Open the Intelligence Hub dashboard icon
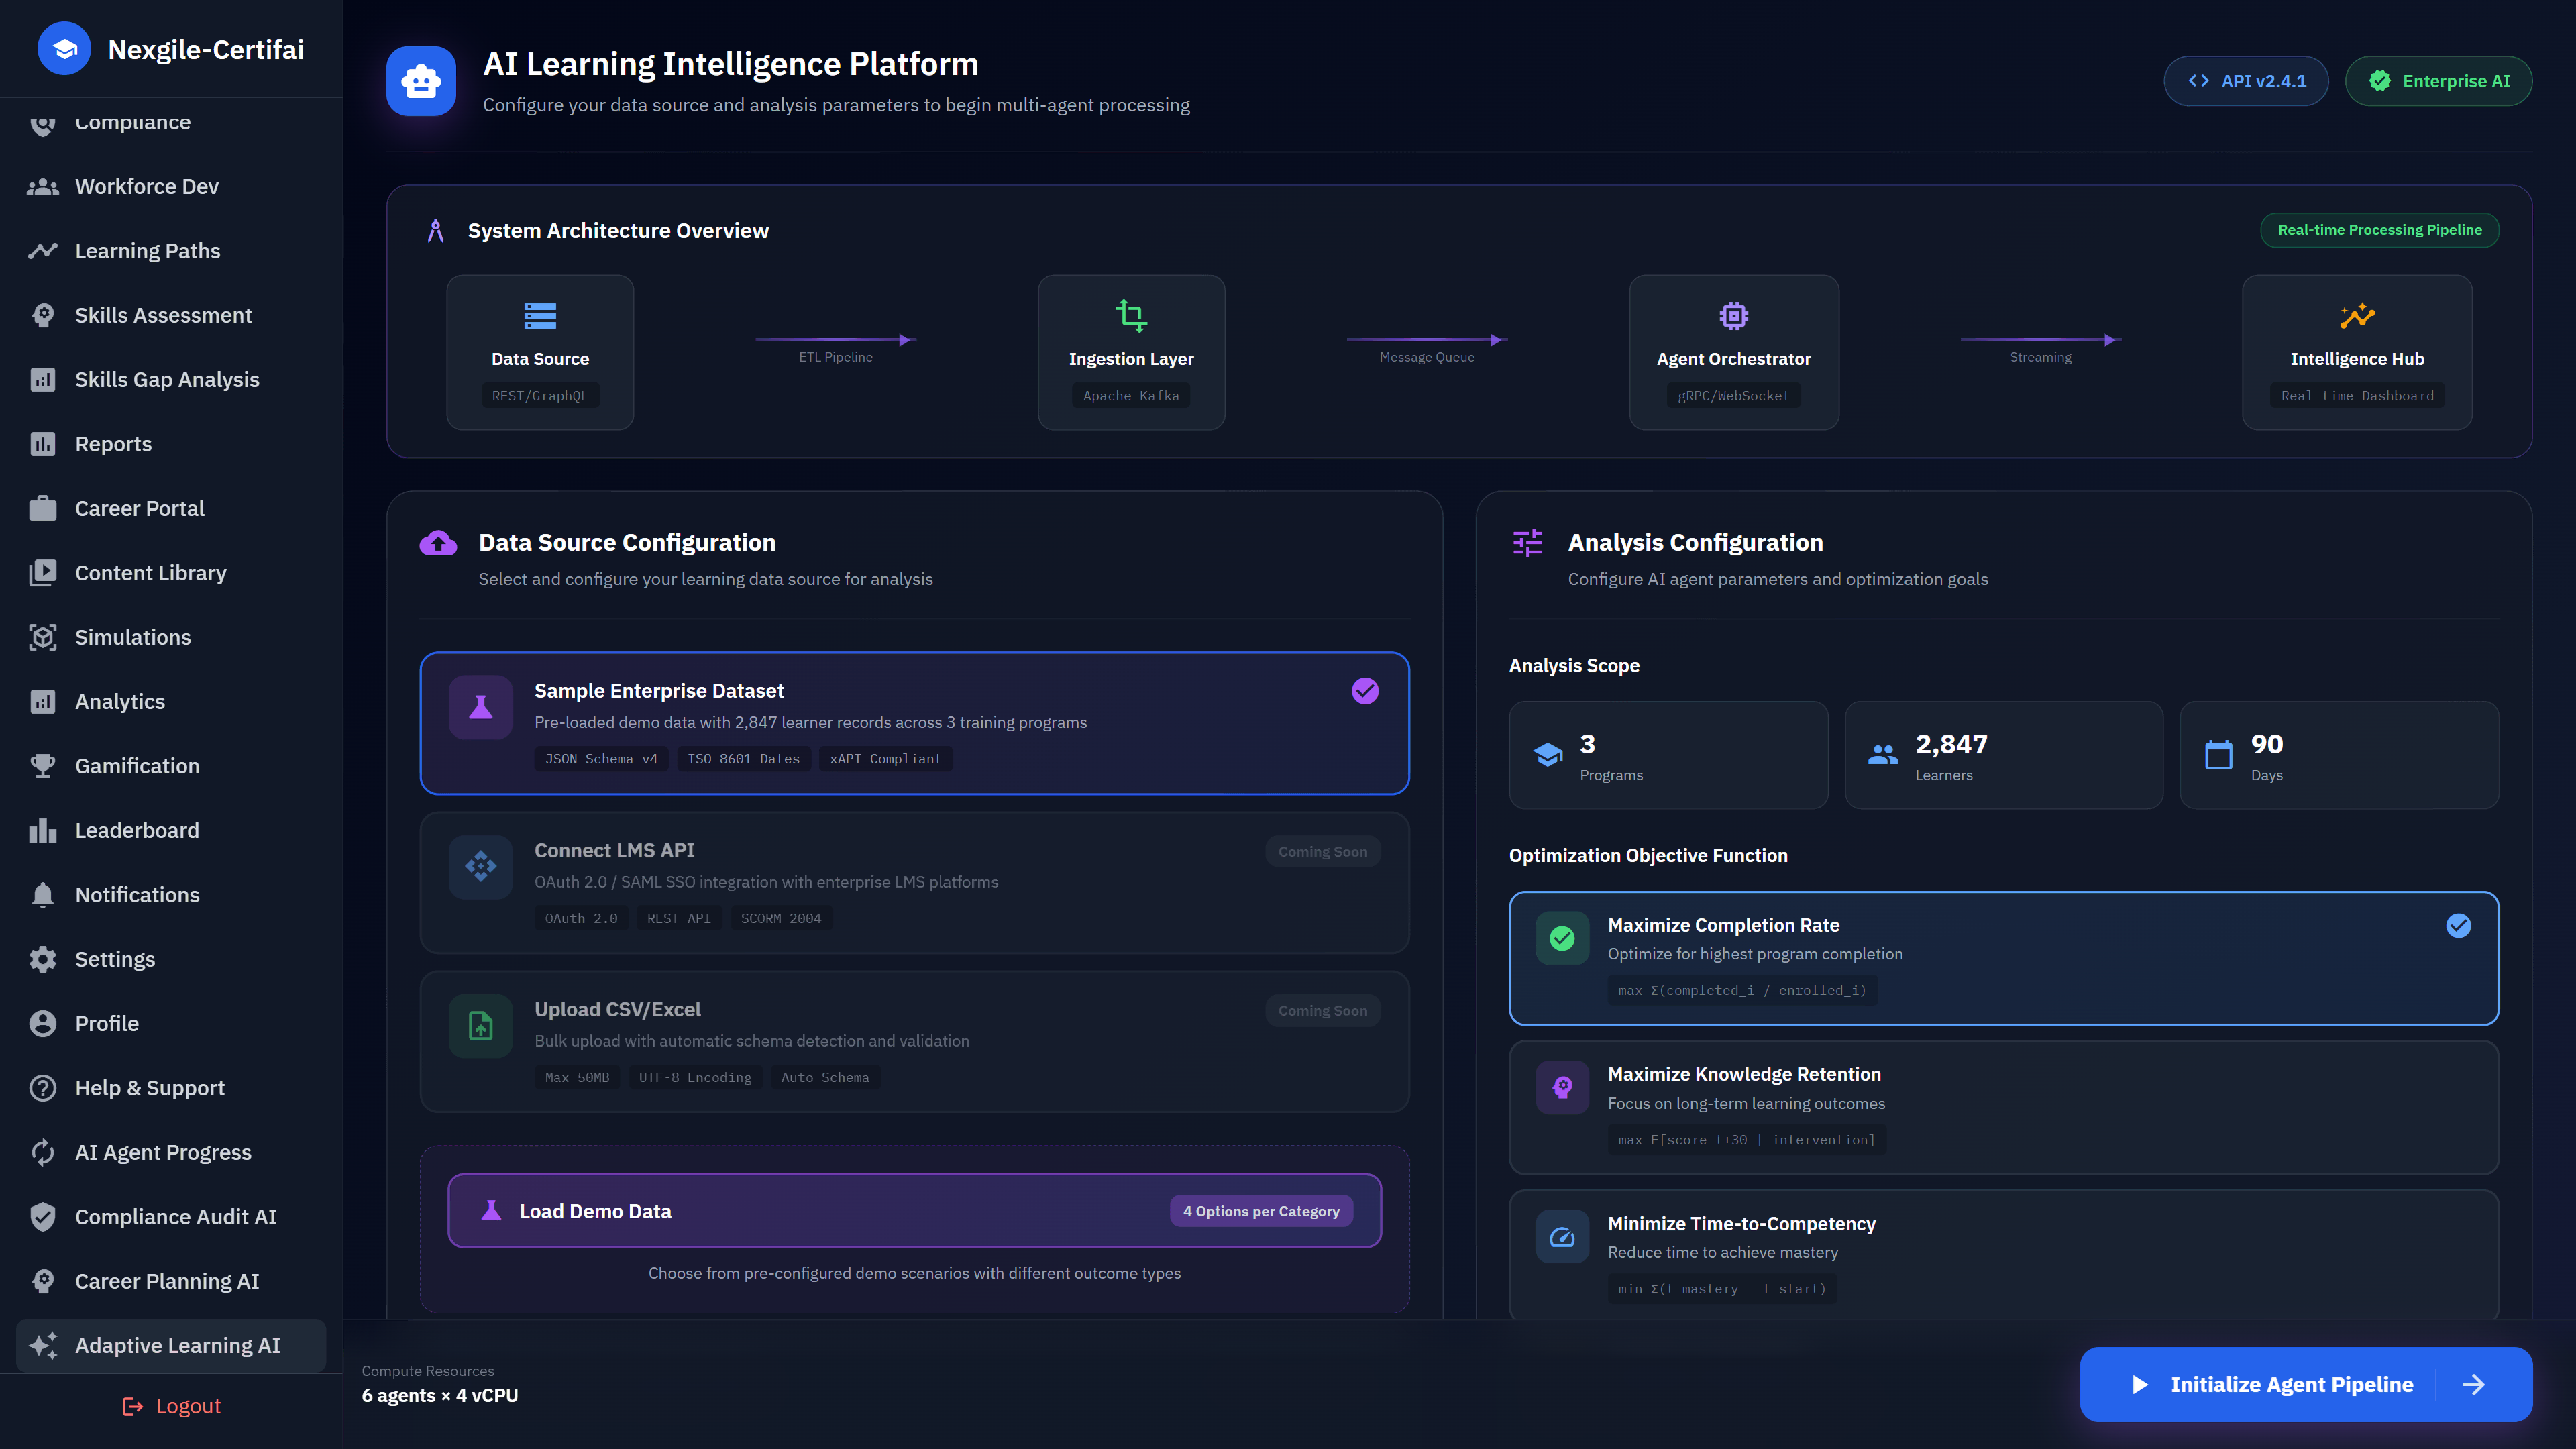Screen dimensions: 2576x1449 2357,316
